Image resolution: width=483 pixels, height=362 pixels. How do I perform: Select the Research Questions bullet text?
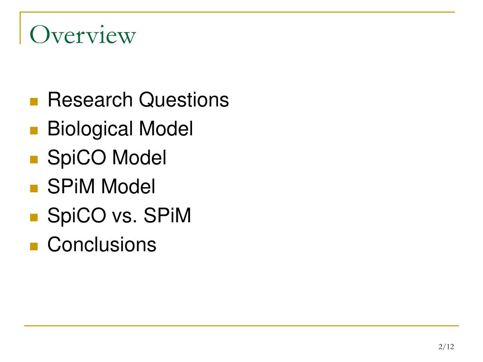tap(138, 100)
